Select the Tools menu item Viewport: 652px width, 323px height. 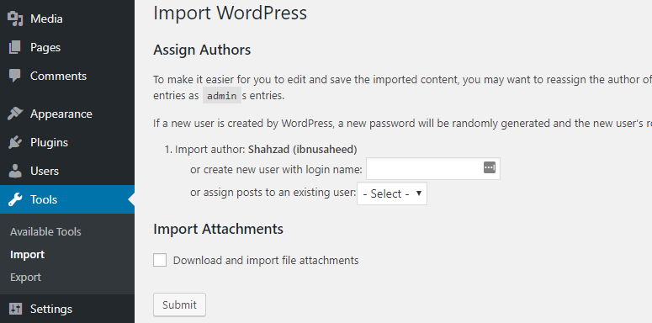pyautogui.click(x=67, y=199)
